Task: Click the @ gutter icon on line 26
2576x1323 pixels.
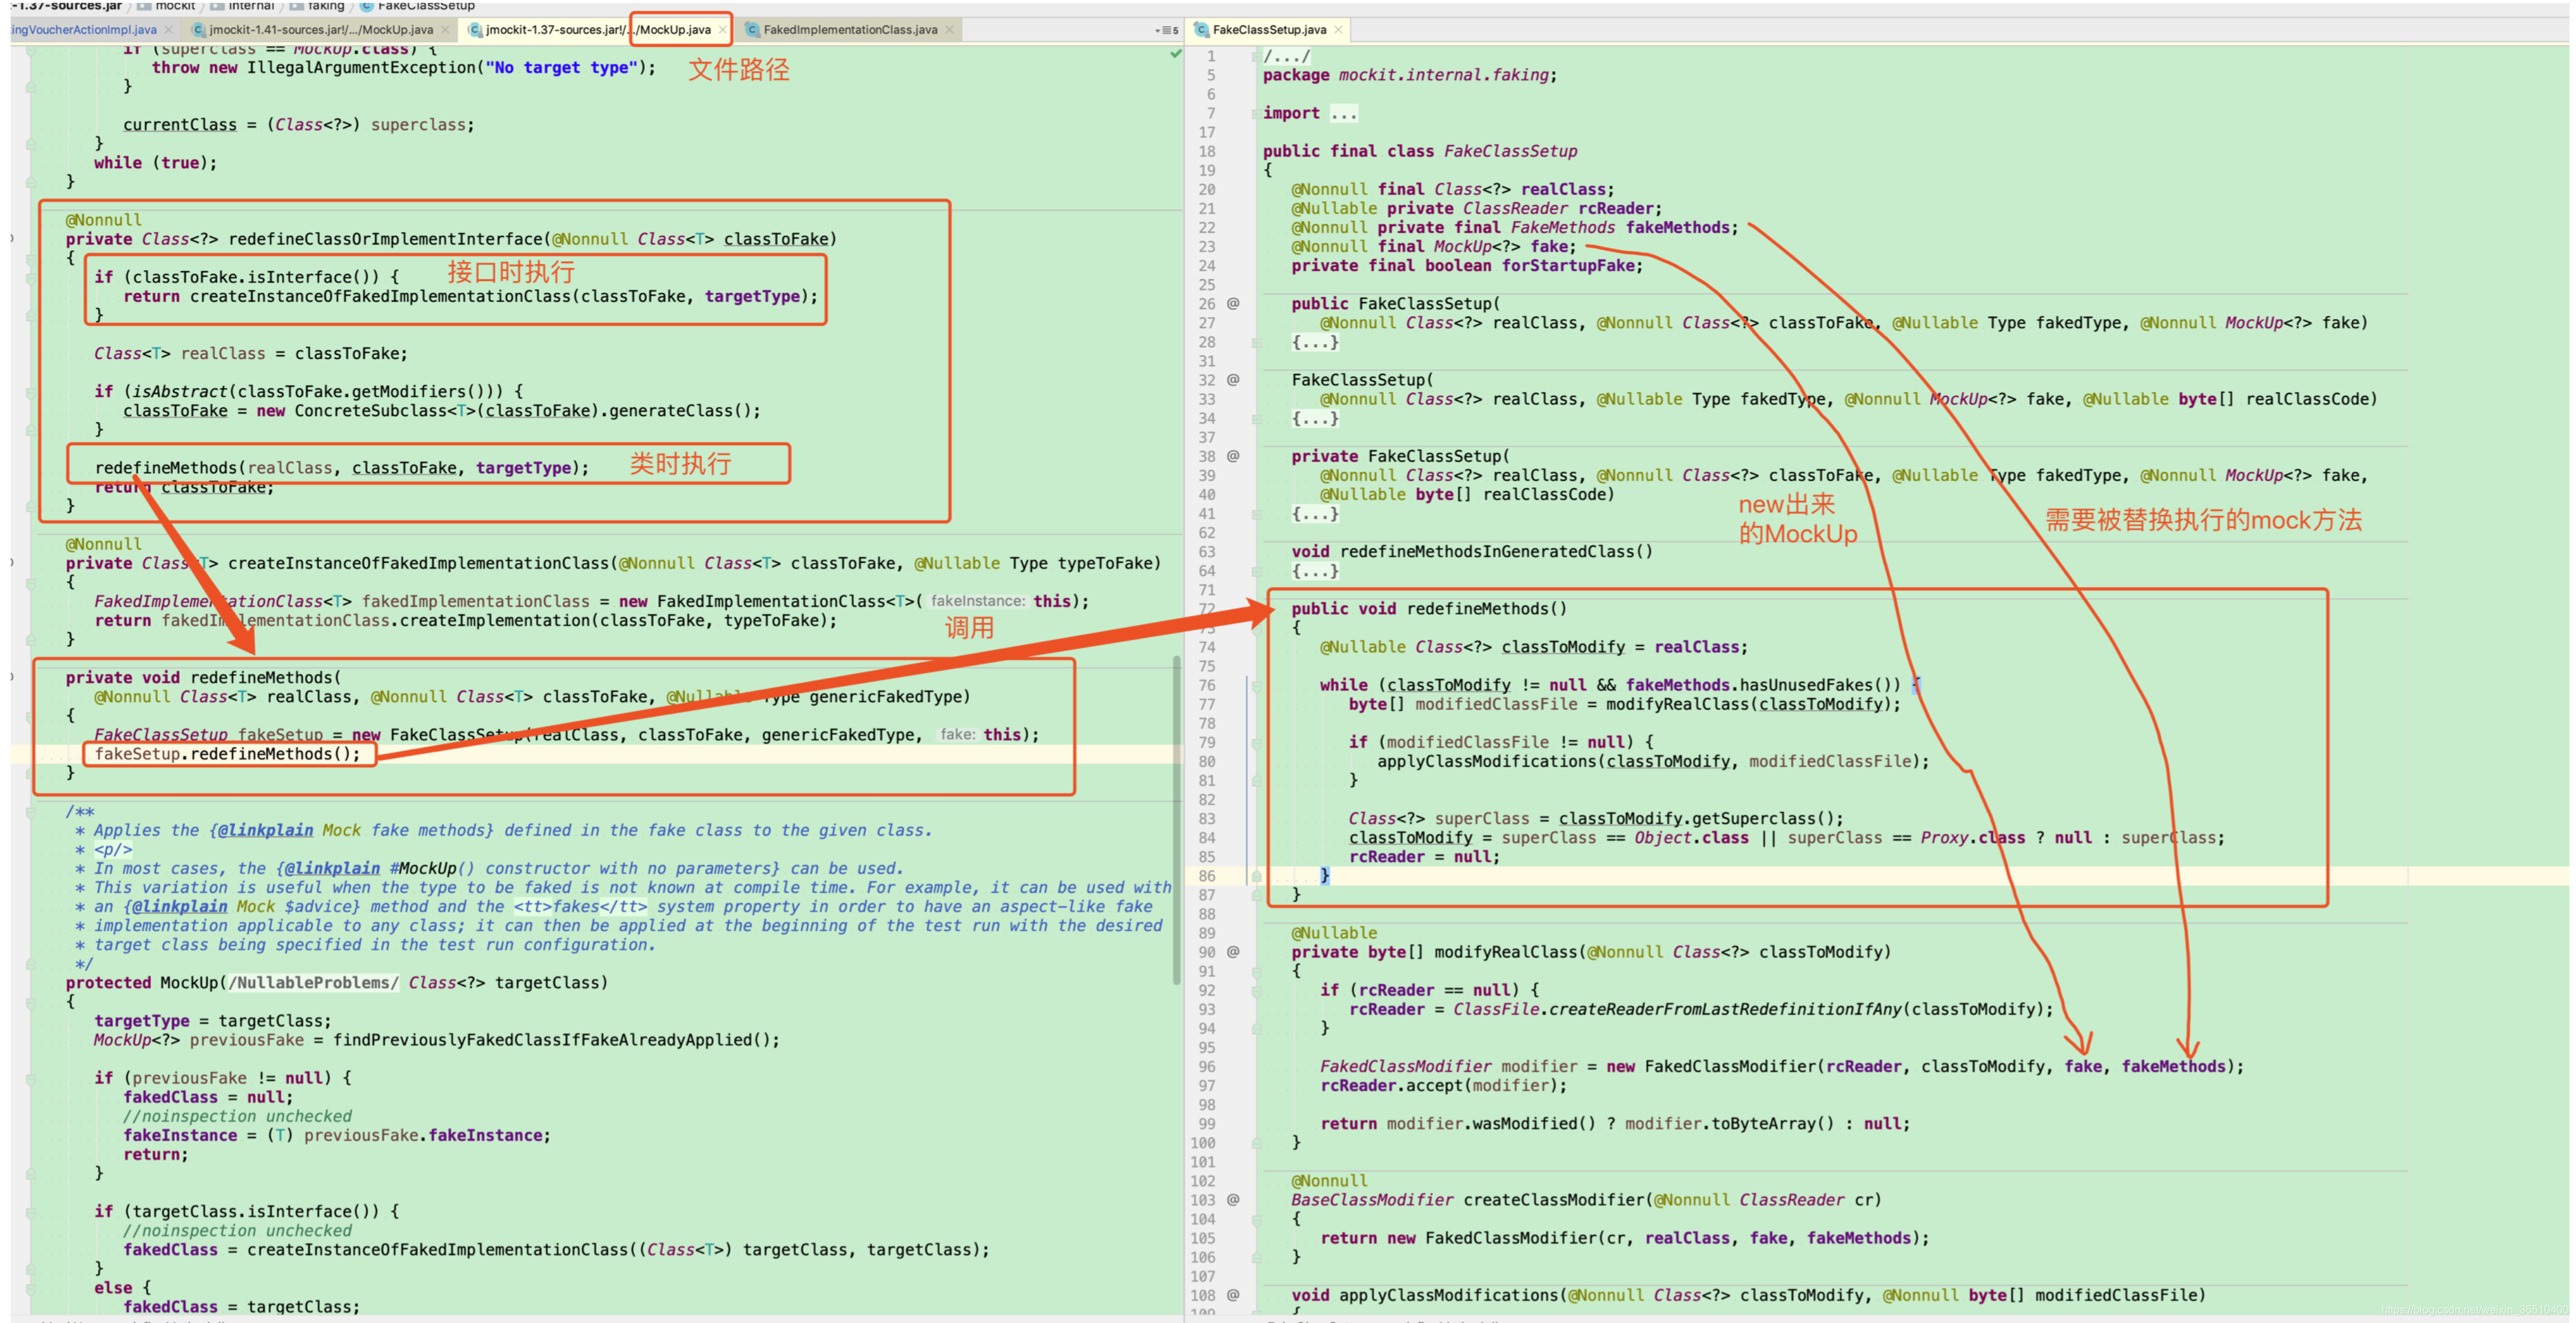Action: (x=1233, y=303)
